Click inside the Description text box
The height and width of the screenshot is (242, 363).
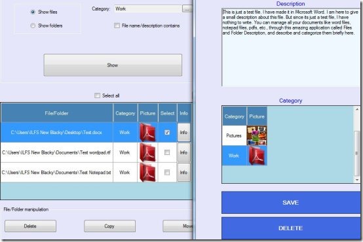tap(291, 47)
